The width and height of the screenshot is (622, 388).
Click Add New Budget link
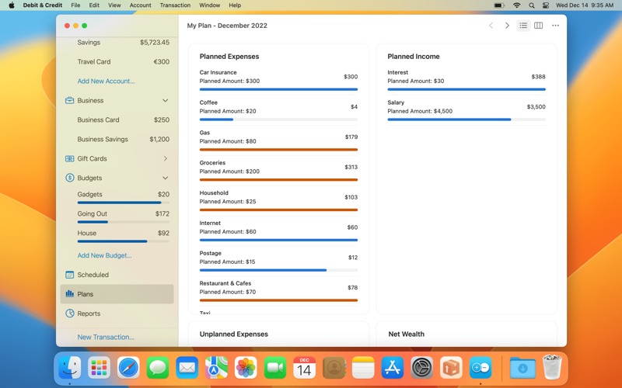pos(104,255)
